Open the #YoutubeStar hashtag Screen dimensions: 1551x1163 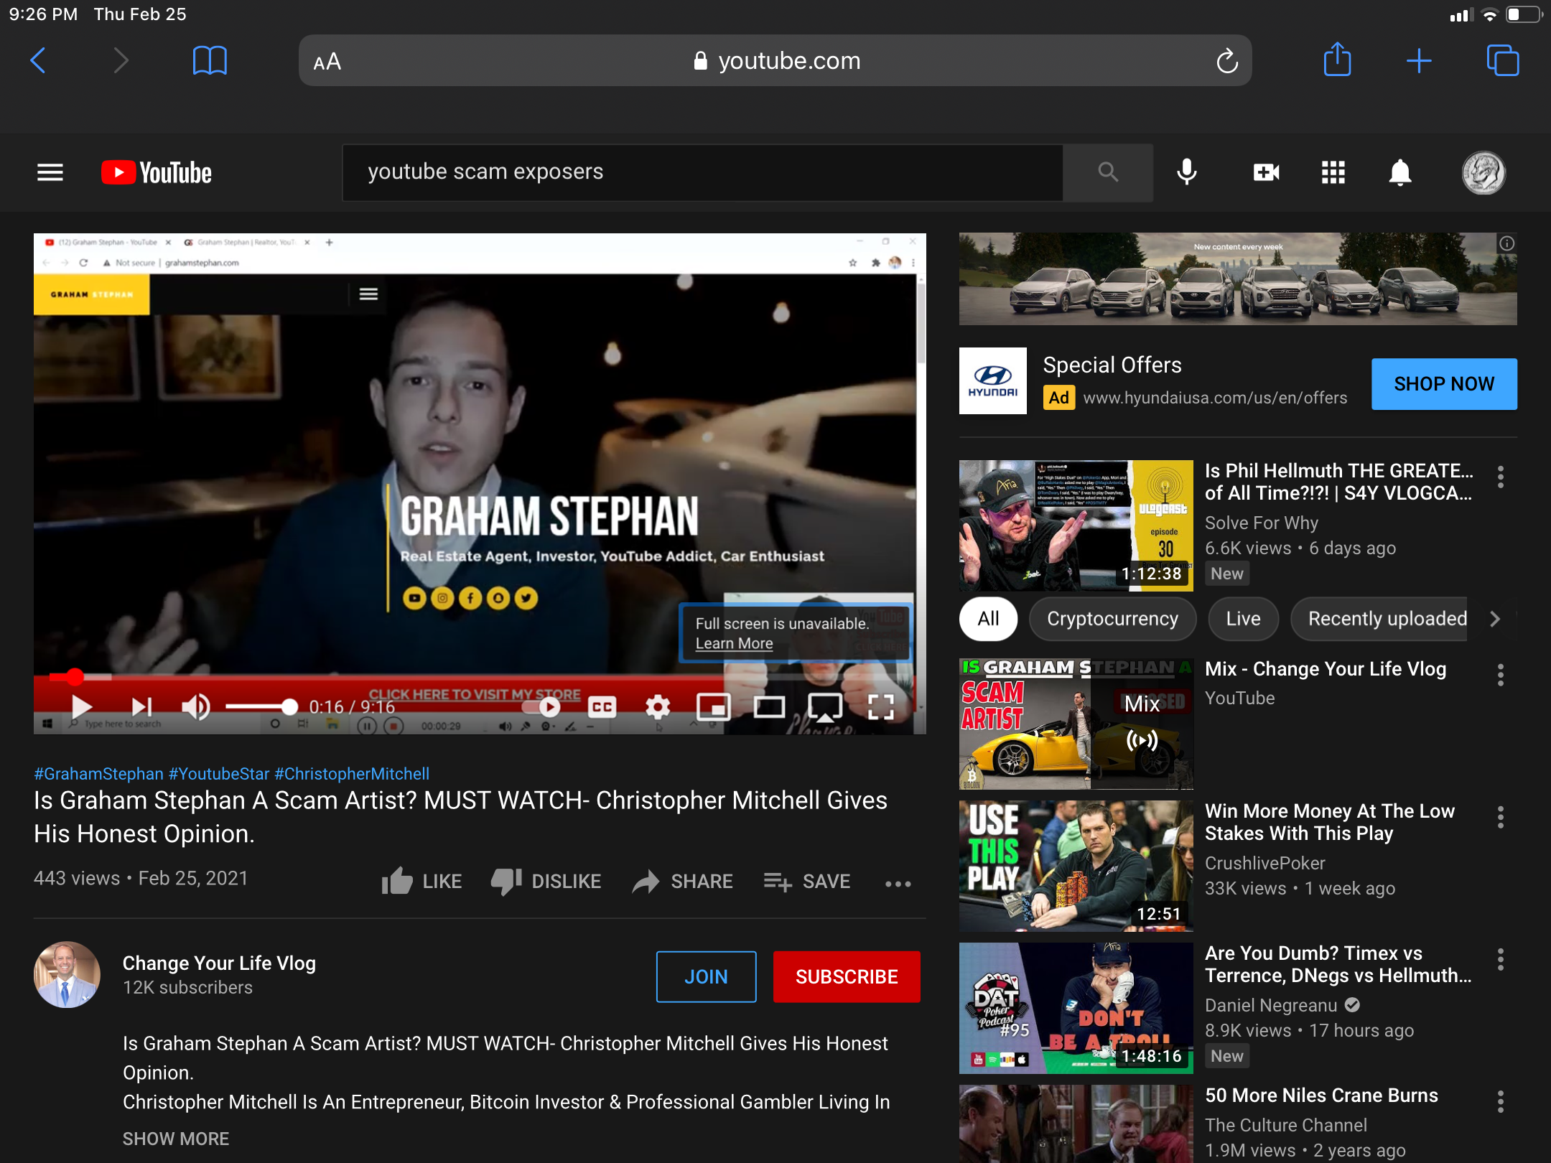coord(219,773)
